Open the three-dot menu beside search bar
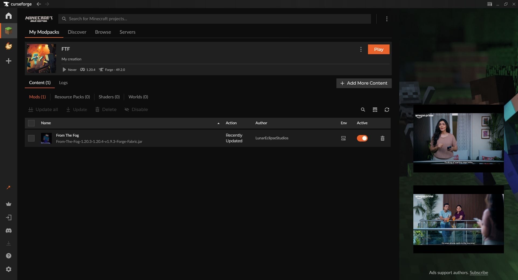518x280 pixels. (387, 19)
